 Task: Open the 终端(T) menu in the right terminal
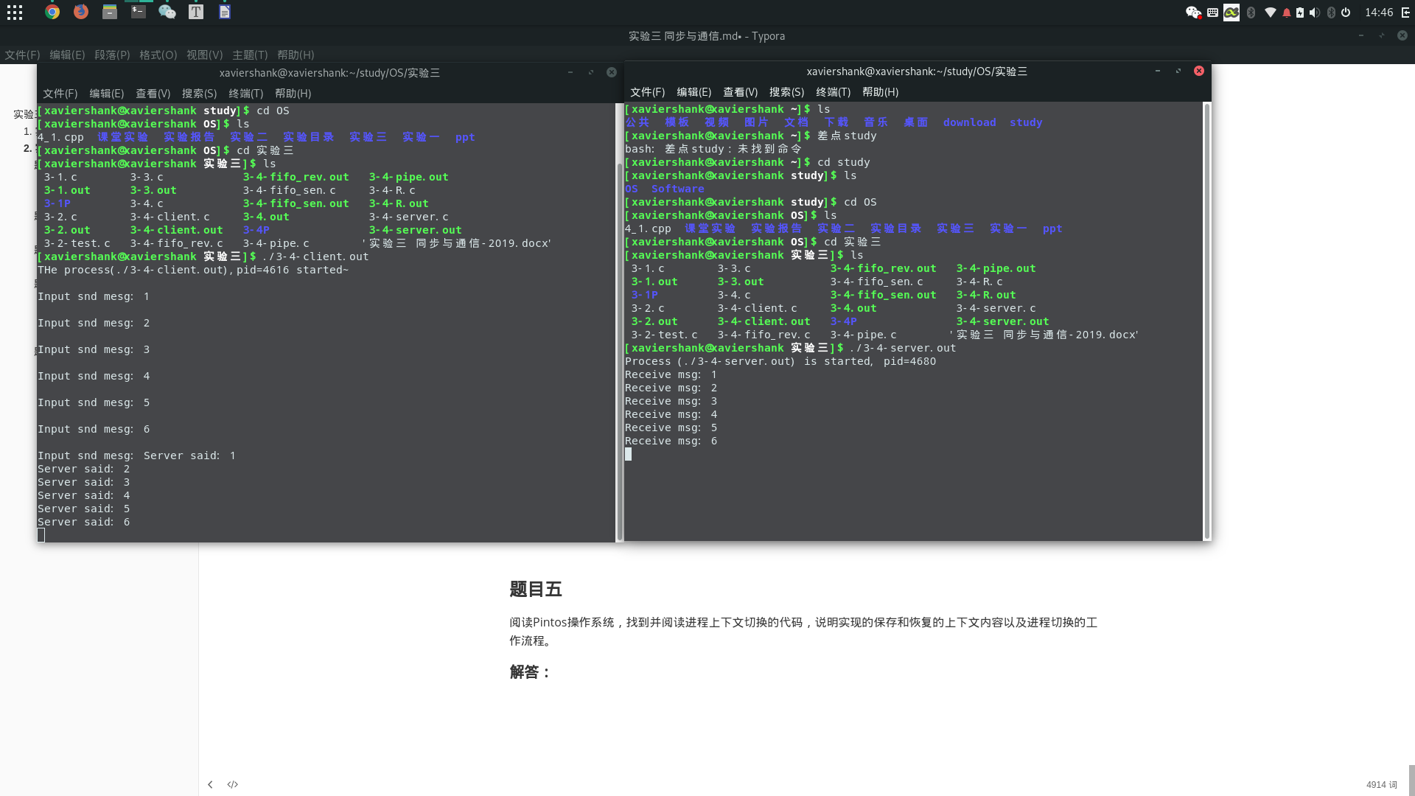(832, 92)
